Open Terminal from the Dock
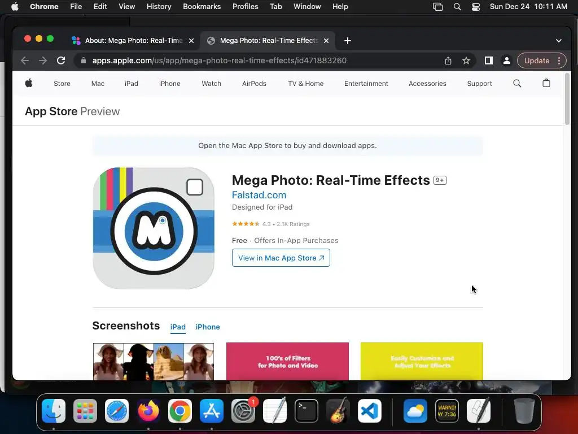578x434 pixels. click(306, 411)
